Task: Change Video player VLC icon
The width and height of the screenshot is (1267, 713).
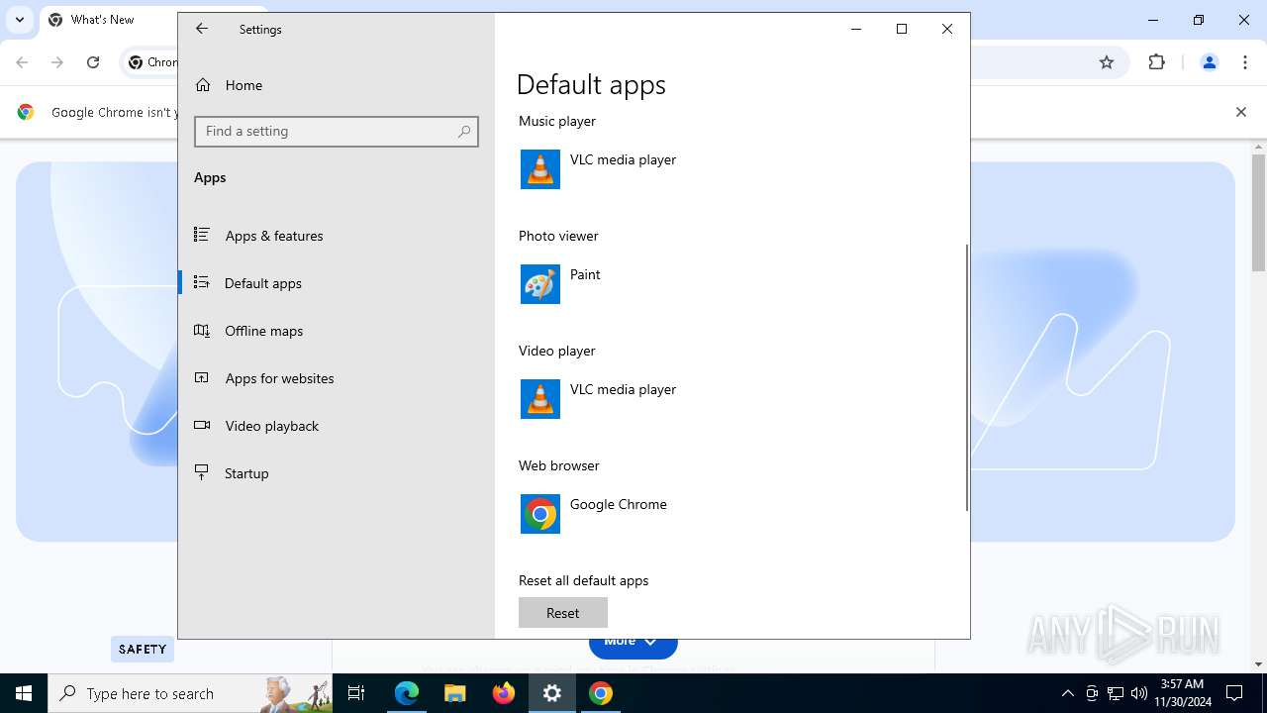Action: pos(540,399)
